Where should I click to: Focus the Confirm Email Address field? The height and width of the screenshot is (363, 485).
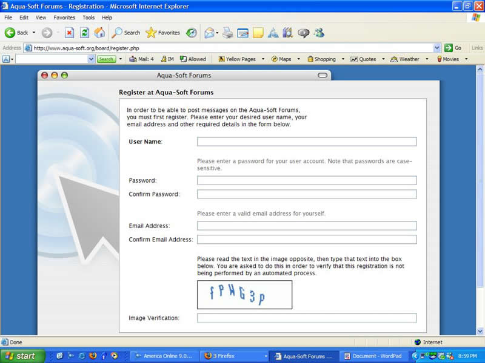tap(307, 239)
